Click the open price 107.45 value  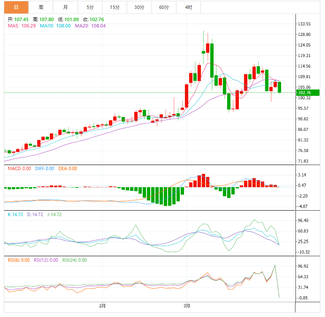coord(22,19)
